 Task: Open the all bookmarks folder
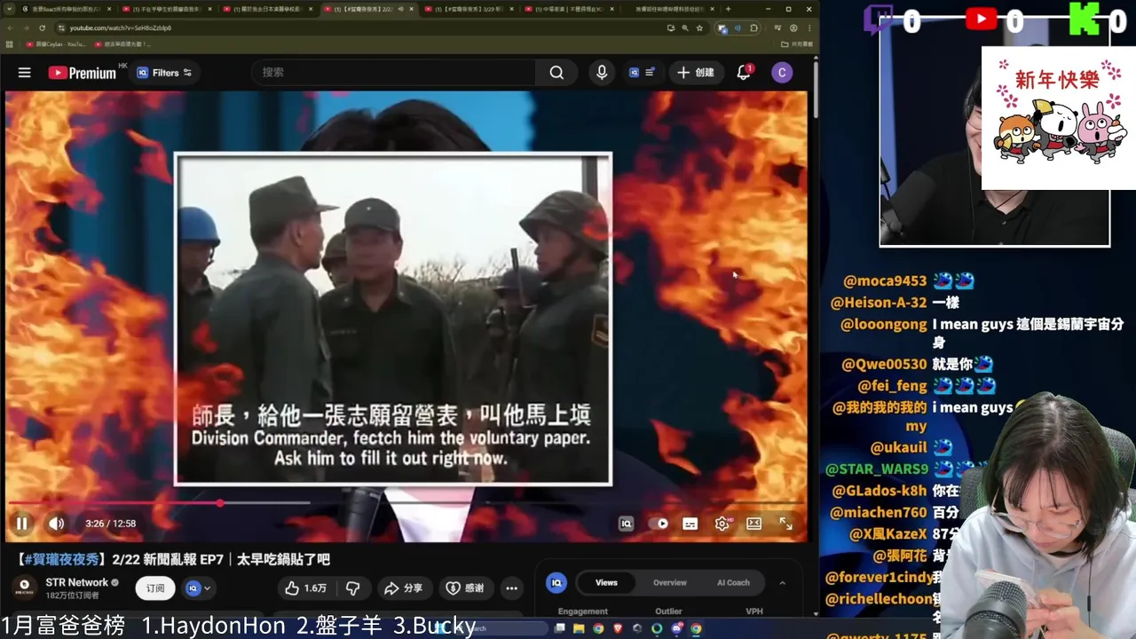(797, 43)
